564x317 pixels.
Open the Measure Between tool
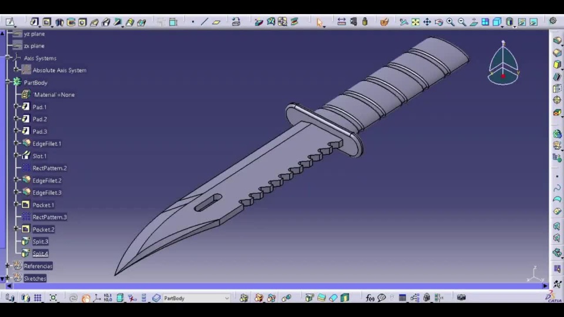point(341,22)
